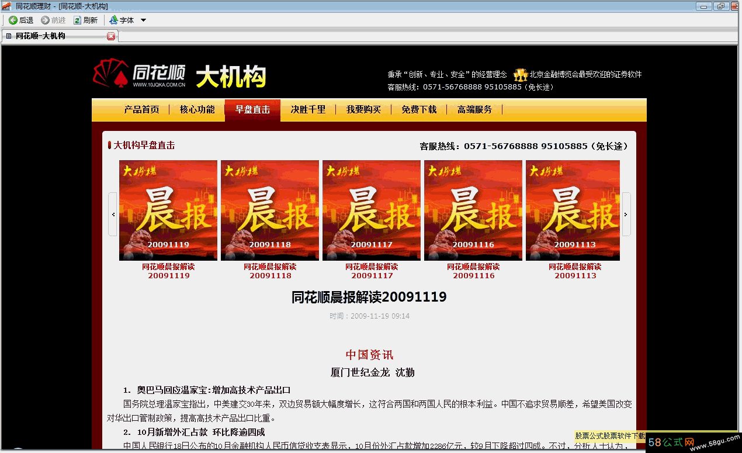Click the 大机构早盘直击 section heading
This screenshot has height=453, width=742.
point(144,146)
